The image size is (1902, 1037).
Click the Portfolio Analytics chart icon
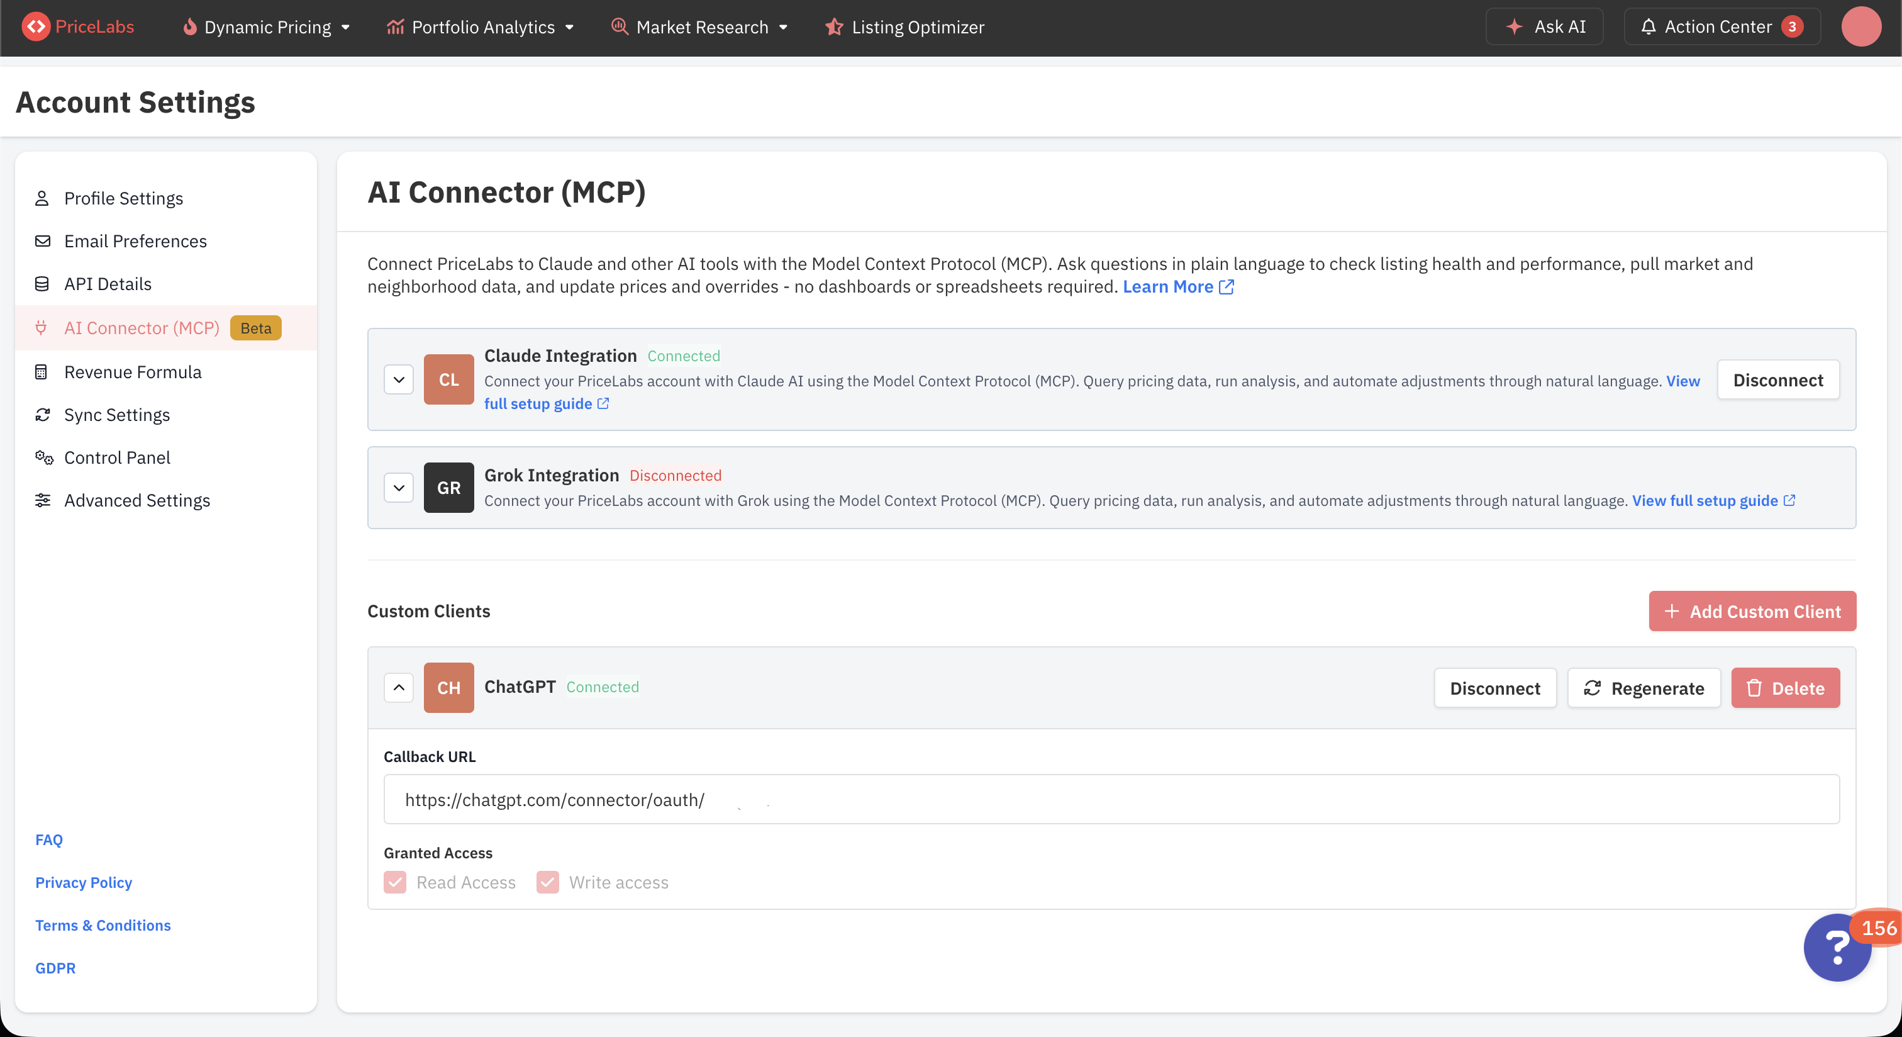396,26
